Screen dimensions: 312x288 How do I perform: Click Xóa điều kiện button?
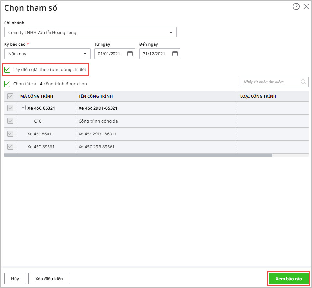pos(49,279)
